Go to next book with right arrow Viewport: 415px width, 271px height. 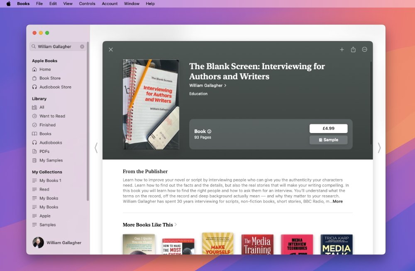[379, 148]
